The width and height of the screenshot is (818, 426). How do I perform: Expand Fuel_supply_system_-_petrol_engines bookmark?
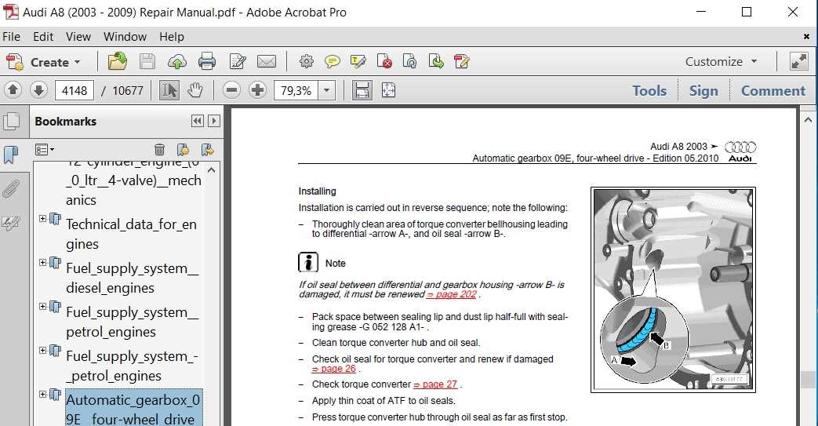[43, 350]
